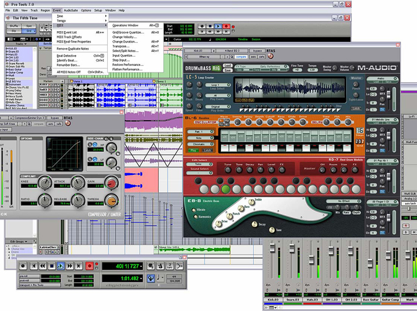The image size is (417, 311).
Task: Toggle Vibrato switch on EB-8 Electric Bass
Action: point(194,210)
